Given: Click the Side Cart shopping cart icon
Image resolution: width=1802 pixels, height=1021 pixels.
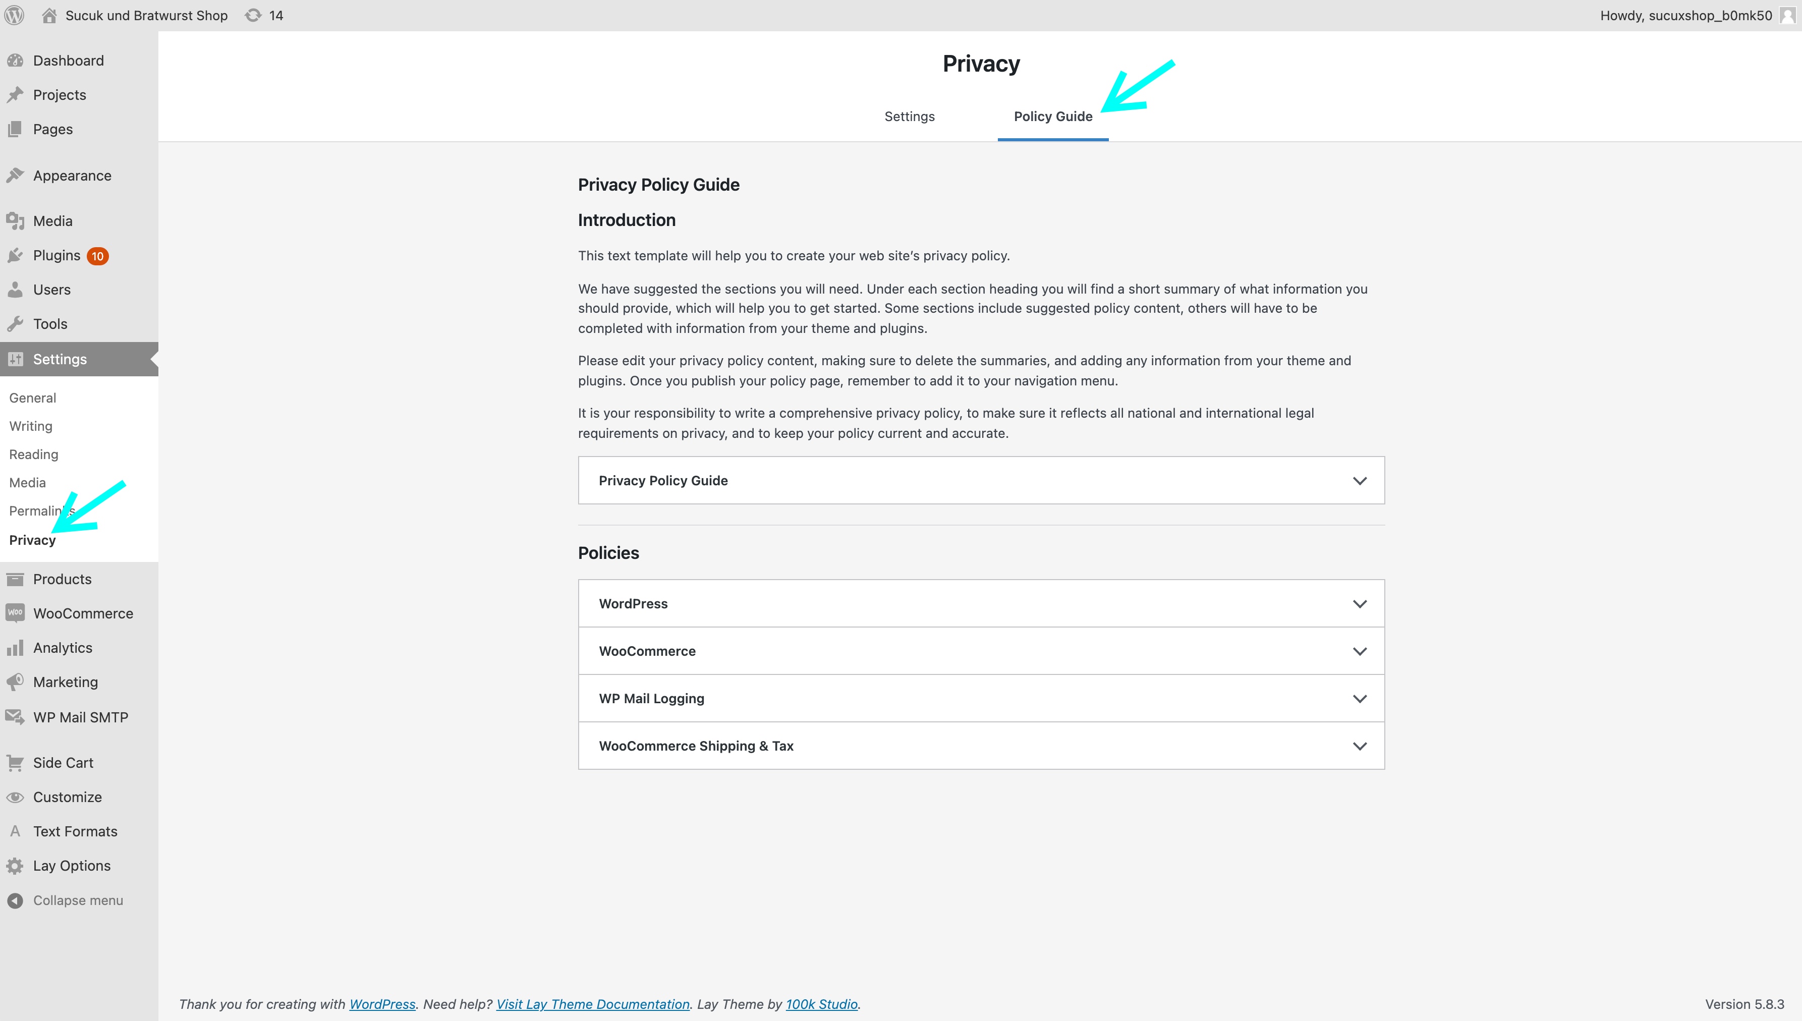Looking at the screenshot, I should click(x=16, y=762).
